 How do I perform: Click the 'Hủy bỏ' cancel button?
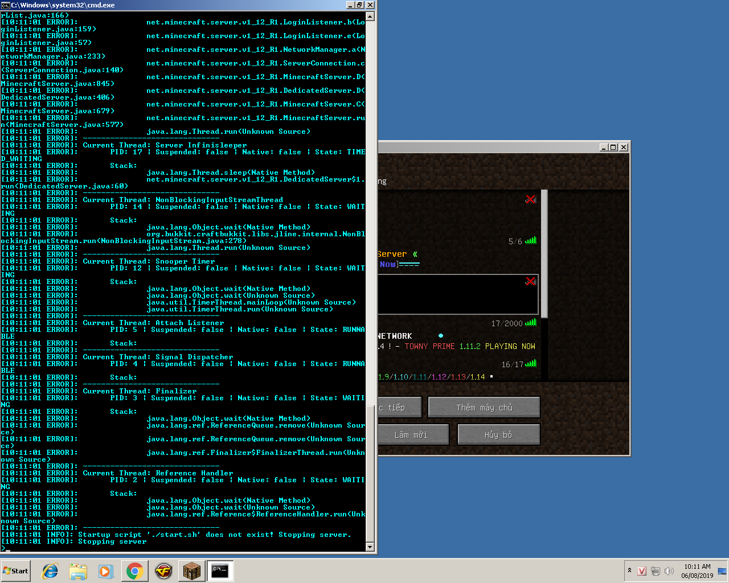(x=498, y=435)
